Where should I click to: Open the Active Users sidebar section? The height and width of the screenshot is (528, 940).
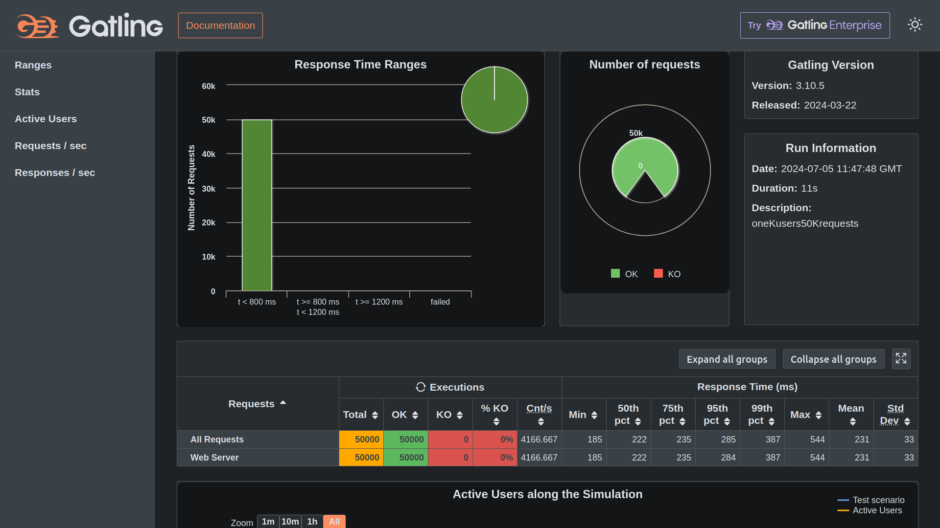coord(46,119)
